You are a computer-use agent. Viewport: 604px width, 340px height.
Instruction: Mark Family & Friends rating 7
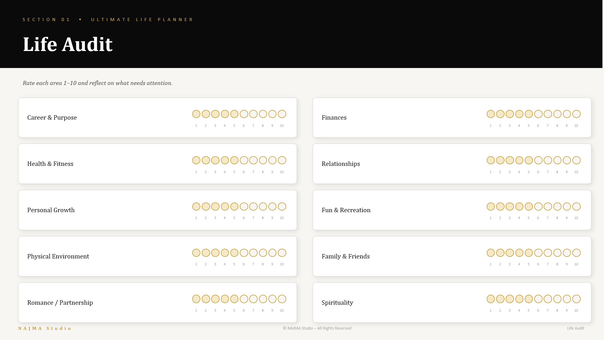(x=548, y=253)
